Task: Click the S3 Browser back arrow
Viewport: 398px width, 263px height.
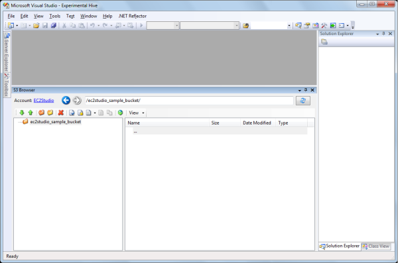Action: point(66,101)
